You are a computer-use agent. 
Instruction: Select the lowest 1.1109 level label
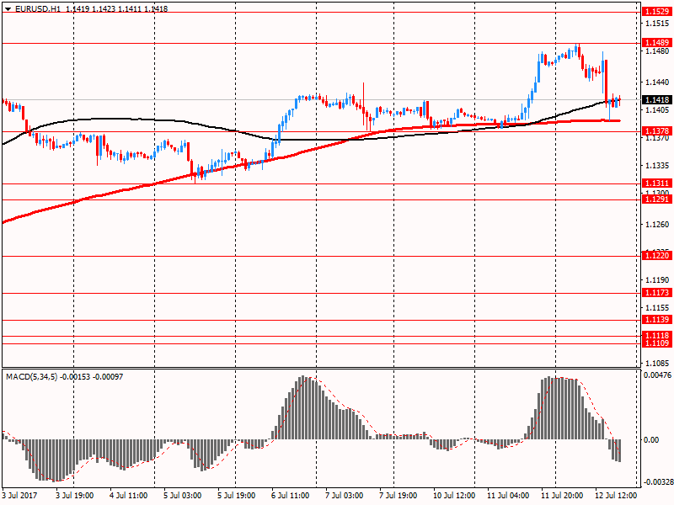click(x=656, y=344)
